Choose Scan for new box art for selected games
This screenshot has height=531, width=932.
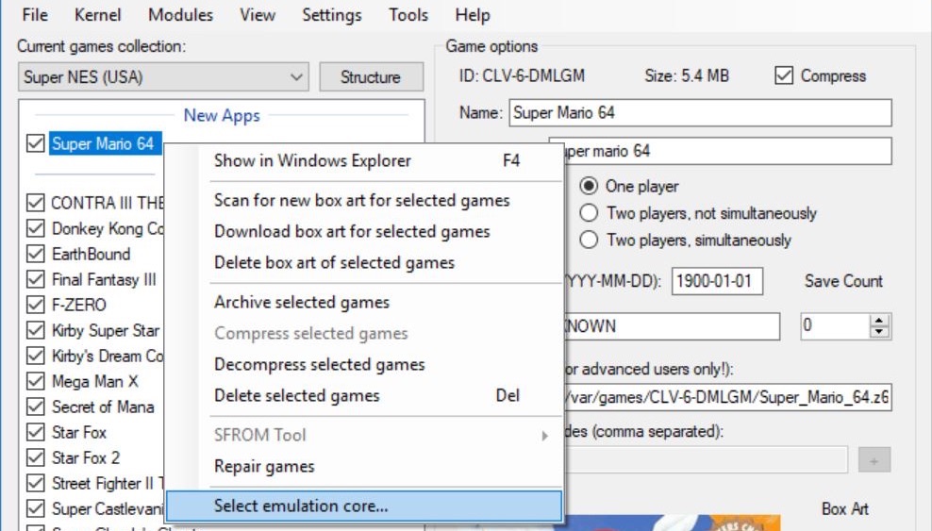click(364, 200)
